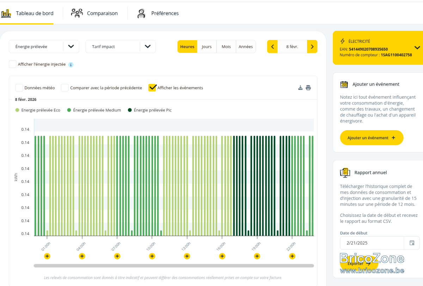Click the Ajouter un événement button

(372, 138)
